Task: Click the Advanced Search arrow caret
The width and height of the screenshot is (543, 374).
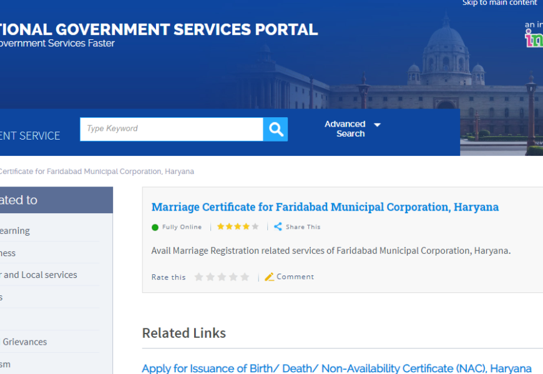Action: pos(377,125)
